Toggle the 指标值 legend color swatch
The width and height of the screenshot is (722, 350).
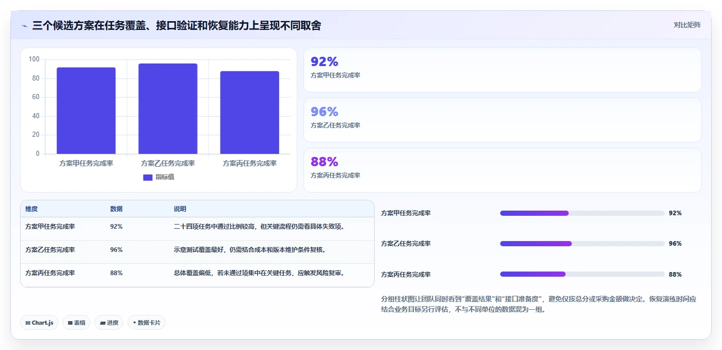pos(148,177)
